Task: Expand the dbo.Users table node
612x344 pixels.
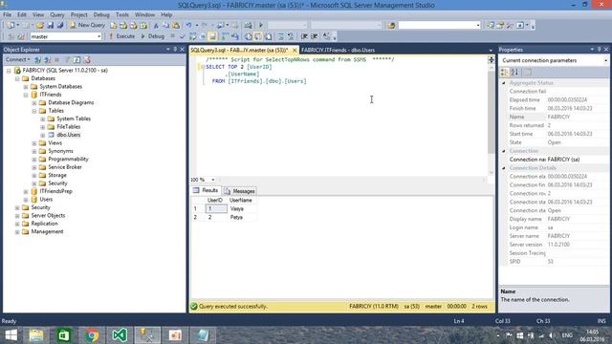Action: pos(43,135)
